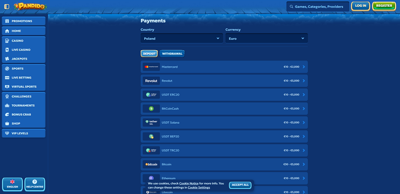Click the Challenges medal icon
Screen dimensions: 400x194
click(7, 96)
